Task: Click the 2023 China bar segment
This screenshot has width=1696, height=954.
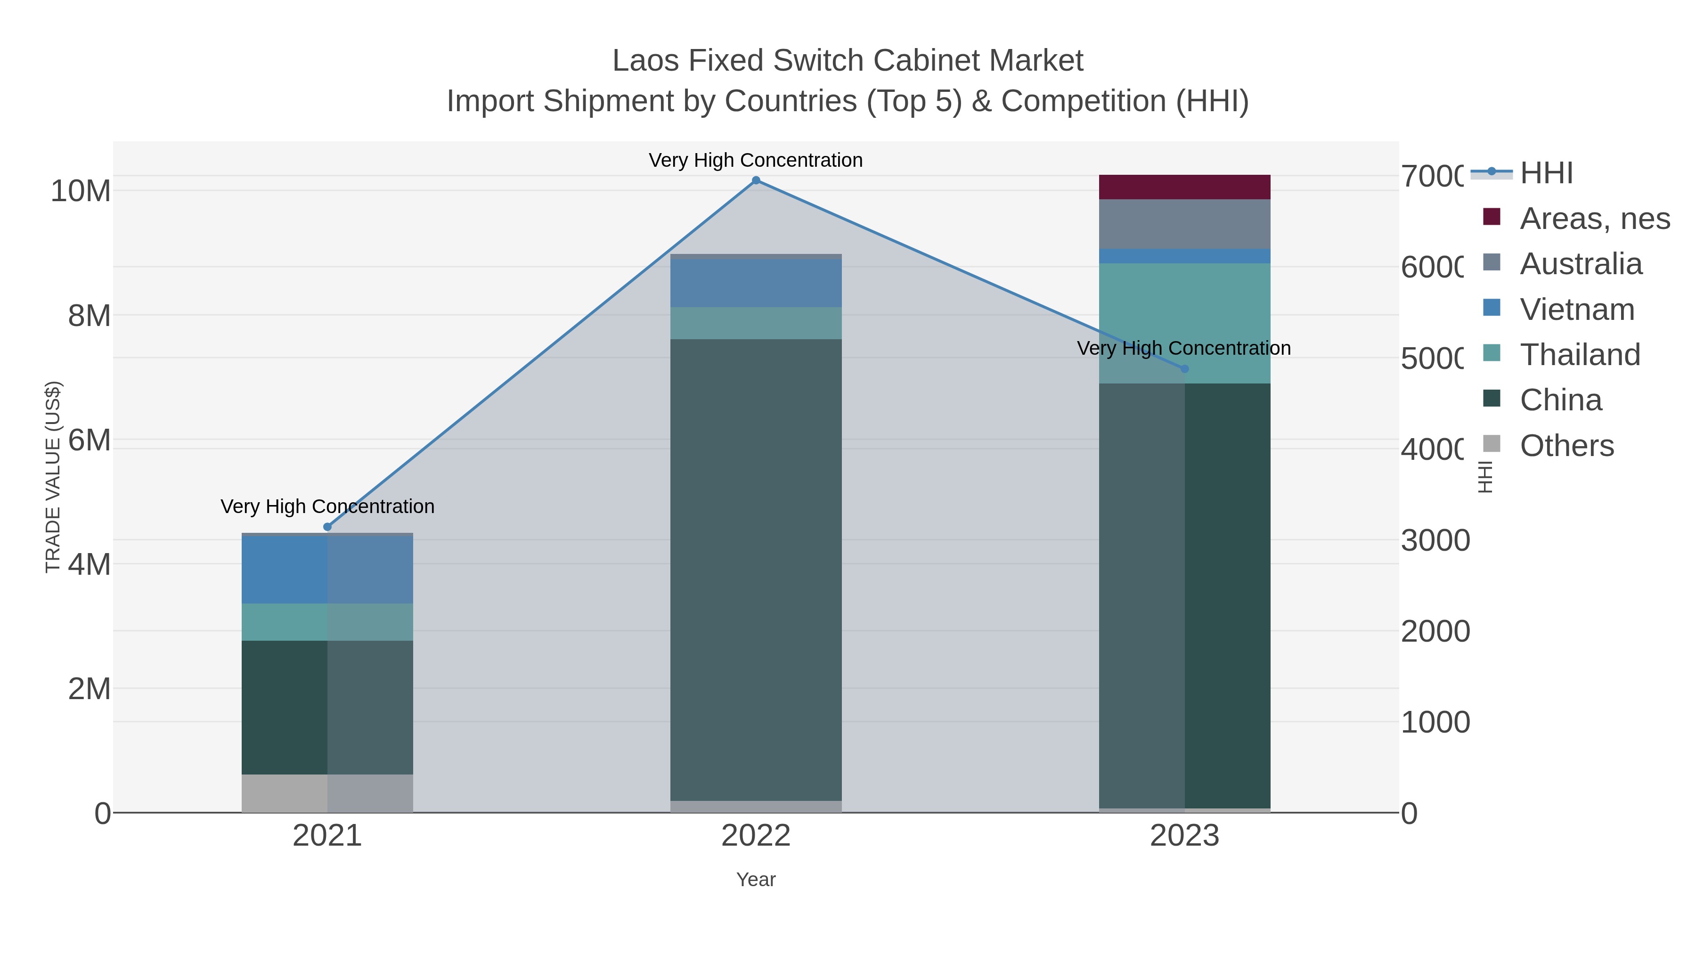Action: 1184,596
